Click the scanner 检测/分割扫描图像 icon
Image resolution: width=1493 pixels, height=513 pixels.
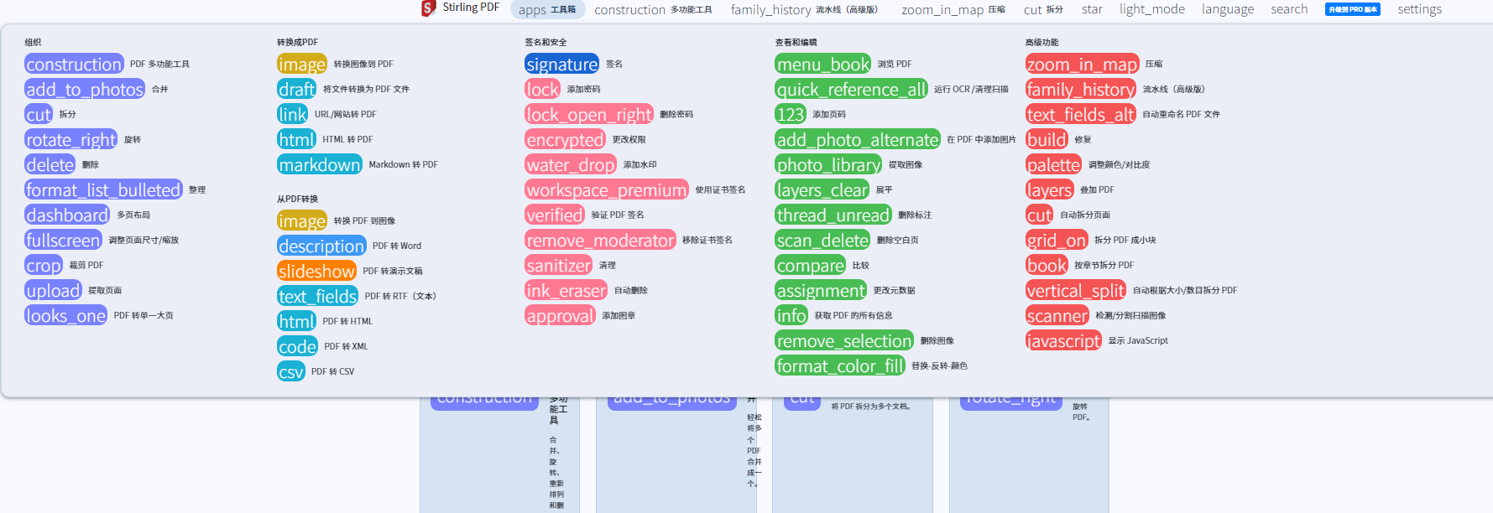coord(1057,316)
